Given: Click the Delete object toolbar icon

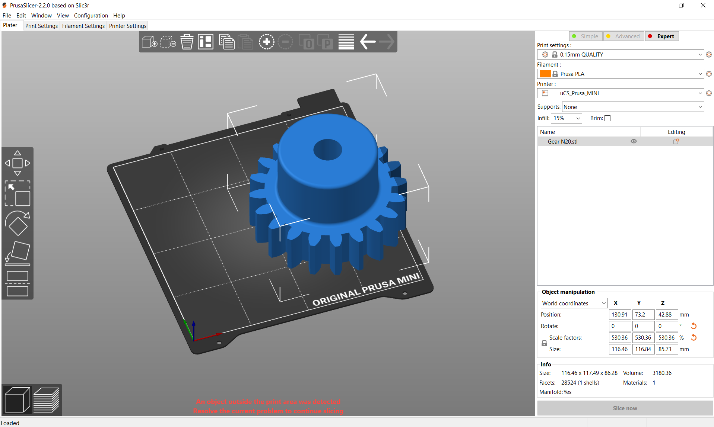Looking at the screenshot, I should click(168, 42).
